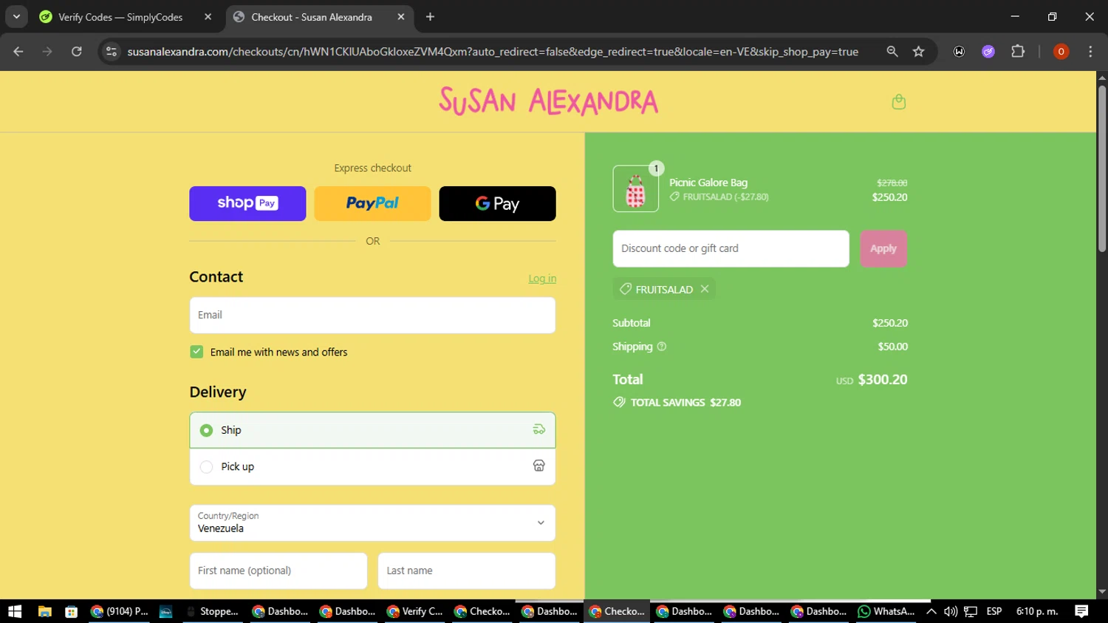Click the Picnic Galore Bag product name
Screen dimensions: 1108x623
coord(708,183)
